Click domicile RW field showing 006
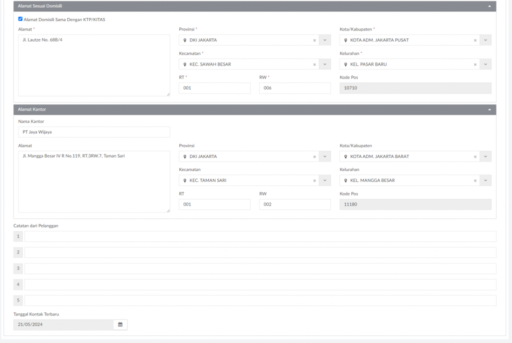Screen dimensions: 512x343 (295, 88)
